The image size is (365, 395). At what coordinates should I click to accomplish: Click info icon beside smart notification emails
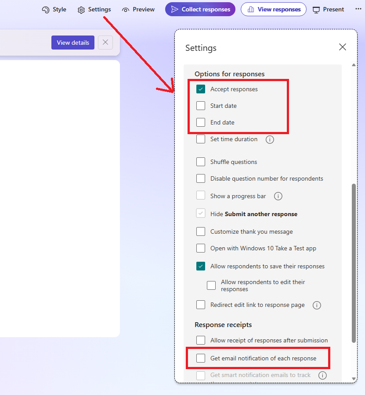click(x=322, y=375)
